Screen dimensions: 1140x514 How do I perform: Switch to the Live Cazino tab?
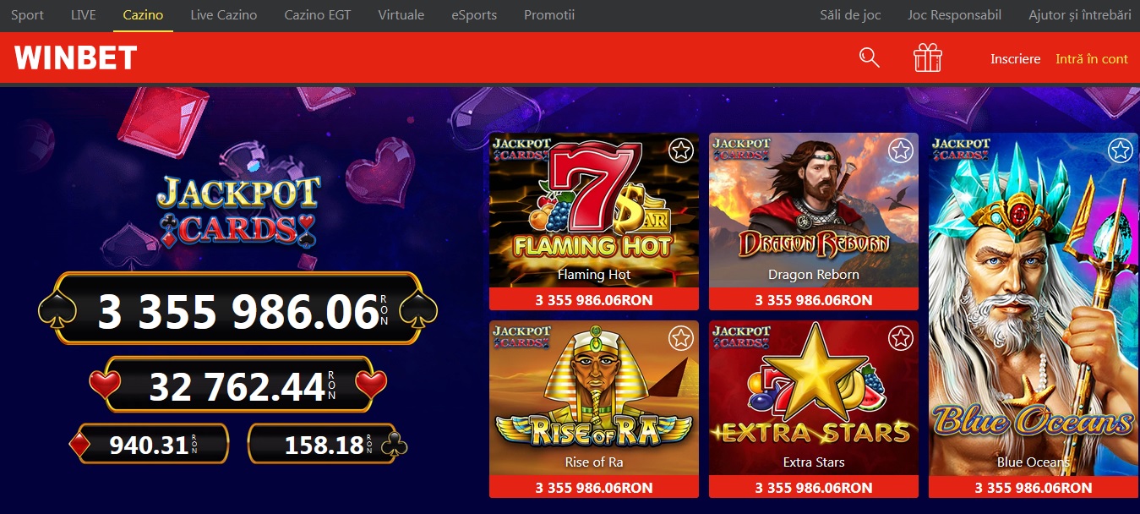coord(224,15)
